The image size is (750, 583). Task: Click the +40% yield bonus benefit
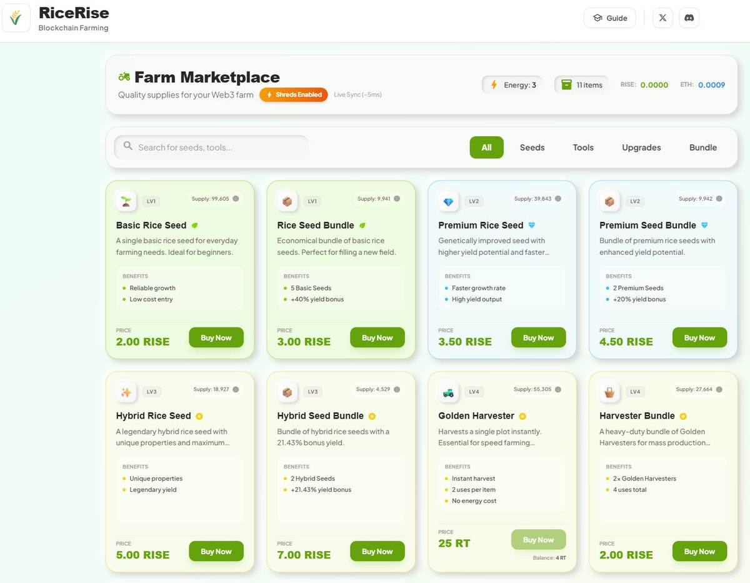point(317,299)
